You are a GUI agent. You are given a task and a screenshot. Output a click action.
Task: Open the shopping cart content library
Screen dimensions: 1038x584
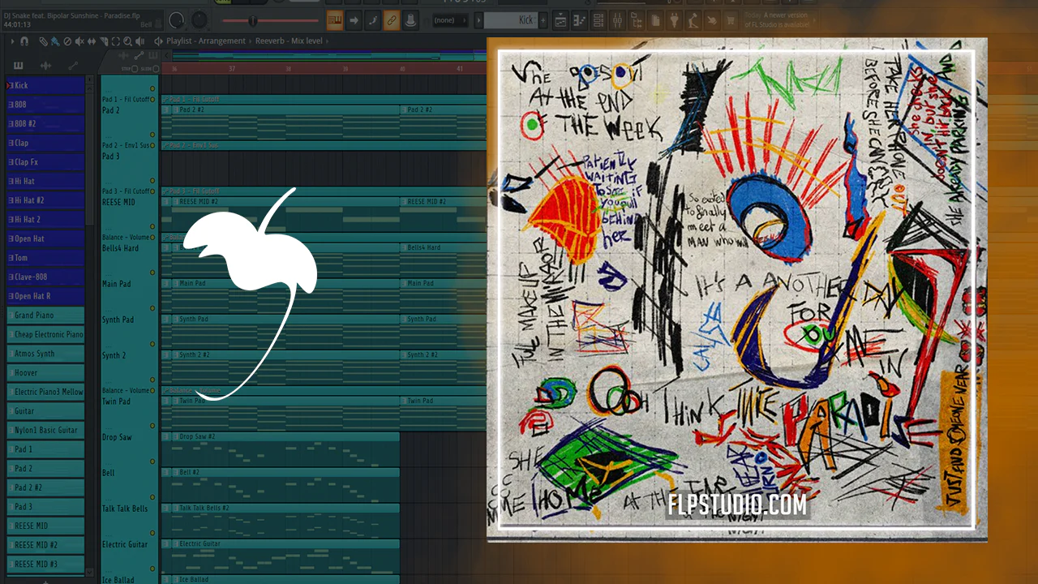click(729, 20)
